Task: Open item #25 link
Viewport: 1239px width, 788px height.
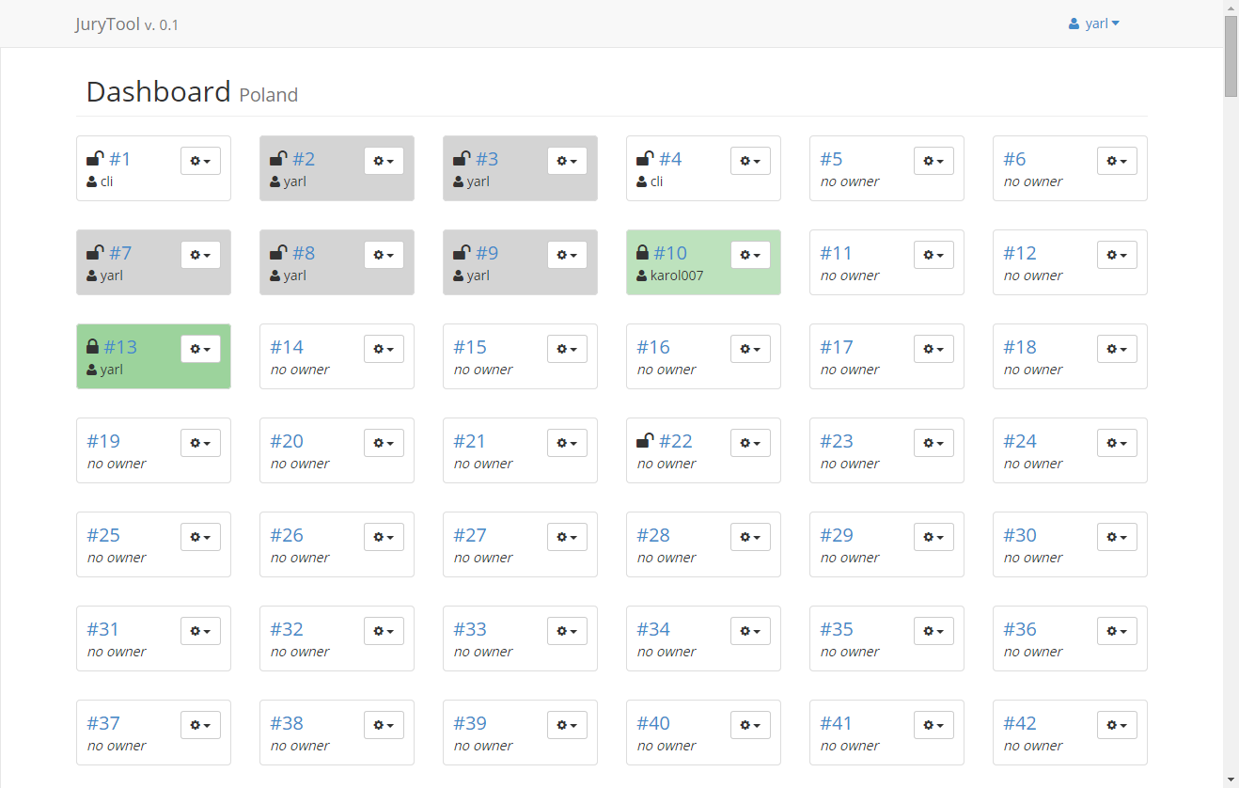Action: (103, 535)
